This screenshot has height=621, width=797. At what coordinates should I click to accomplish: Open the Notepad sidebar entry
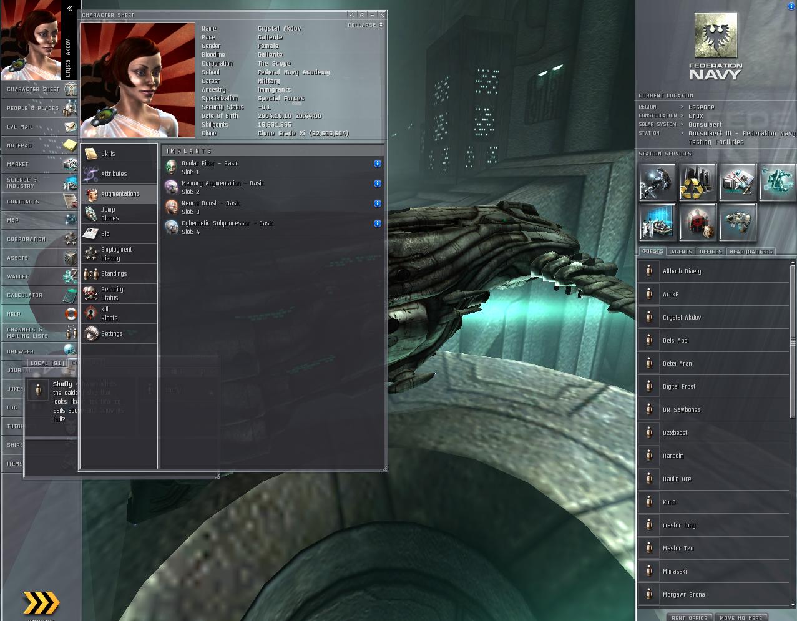tap(40, 145)
